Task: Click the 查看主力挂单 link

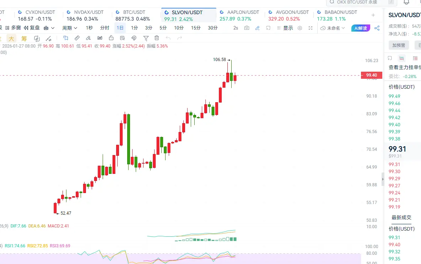Action: 405,67
